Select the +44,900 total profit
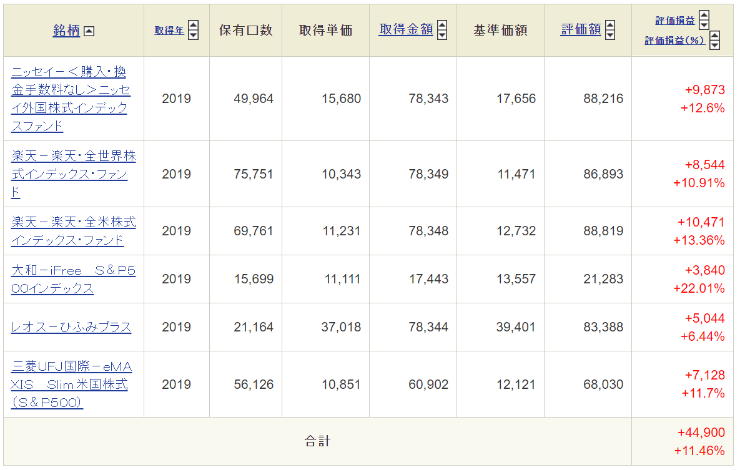Viewport: 740px width, 470px height. (x=701, y=433)
